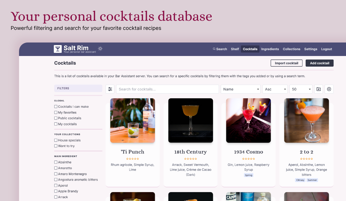Click 'Rhum agricole, Simple Syrup, Lime' ingredients text

[133, 167]
